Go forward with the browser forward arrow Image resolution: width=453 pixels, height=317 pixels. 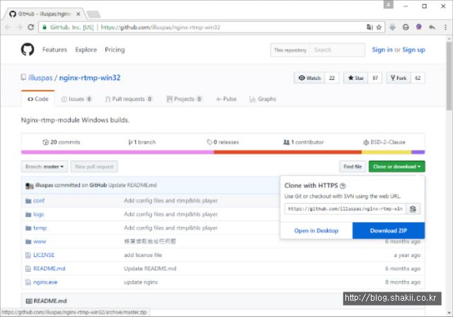click(x=19, y=27)
